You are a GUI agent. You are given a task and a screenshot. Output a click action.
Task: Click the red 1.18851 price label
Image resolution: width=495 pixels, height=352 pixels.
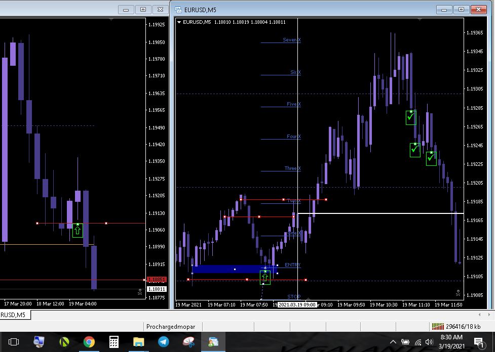(157, 280)
